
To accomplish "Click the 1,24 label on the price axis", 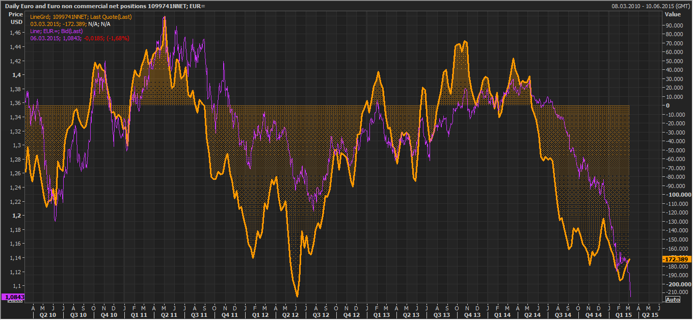I will pyautogui.click(x=16, y=188).
